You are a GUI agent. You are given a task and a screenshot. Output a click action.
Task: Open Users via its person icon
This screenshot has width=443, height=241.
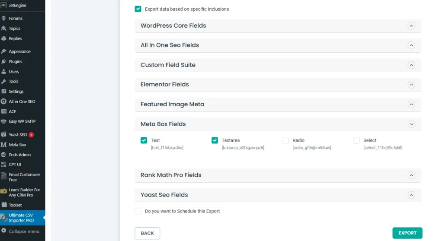click(4, 72)
